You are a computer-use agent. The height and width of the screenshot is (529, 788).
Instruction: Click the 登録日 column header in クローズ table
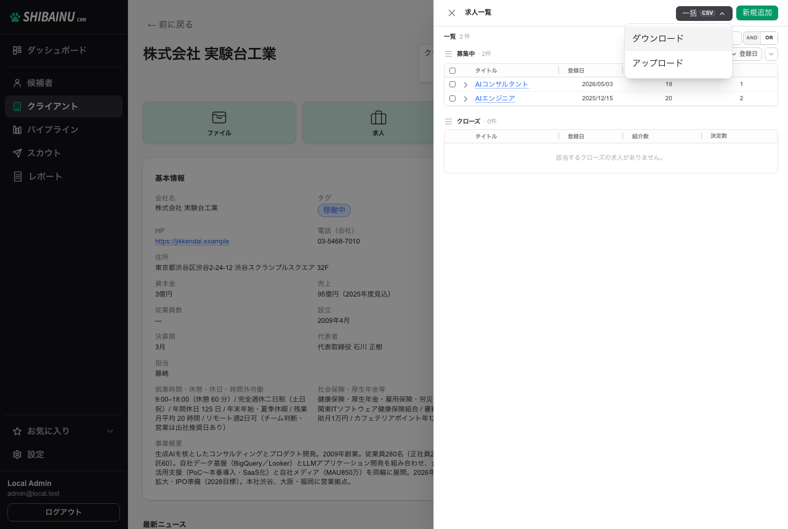[x=576, y=137]
